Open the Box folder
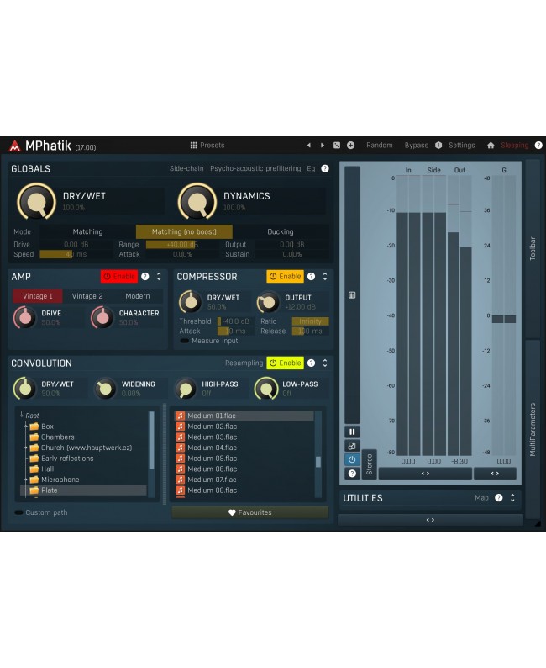Viewport: 546px width, 668px height. coord(47,427)
